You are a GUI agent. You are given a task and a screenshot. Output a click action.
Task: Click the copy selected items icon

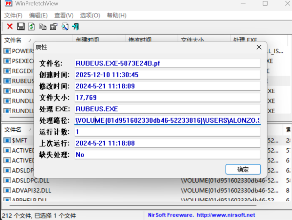click(x=42, y=27)
